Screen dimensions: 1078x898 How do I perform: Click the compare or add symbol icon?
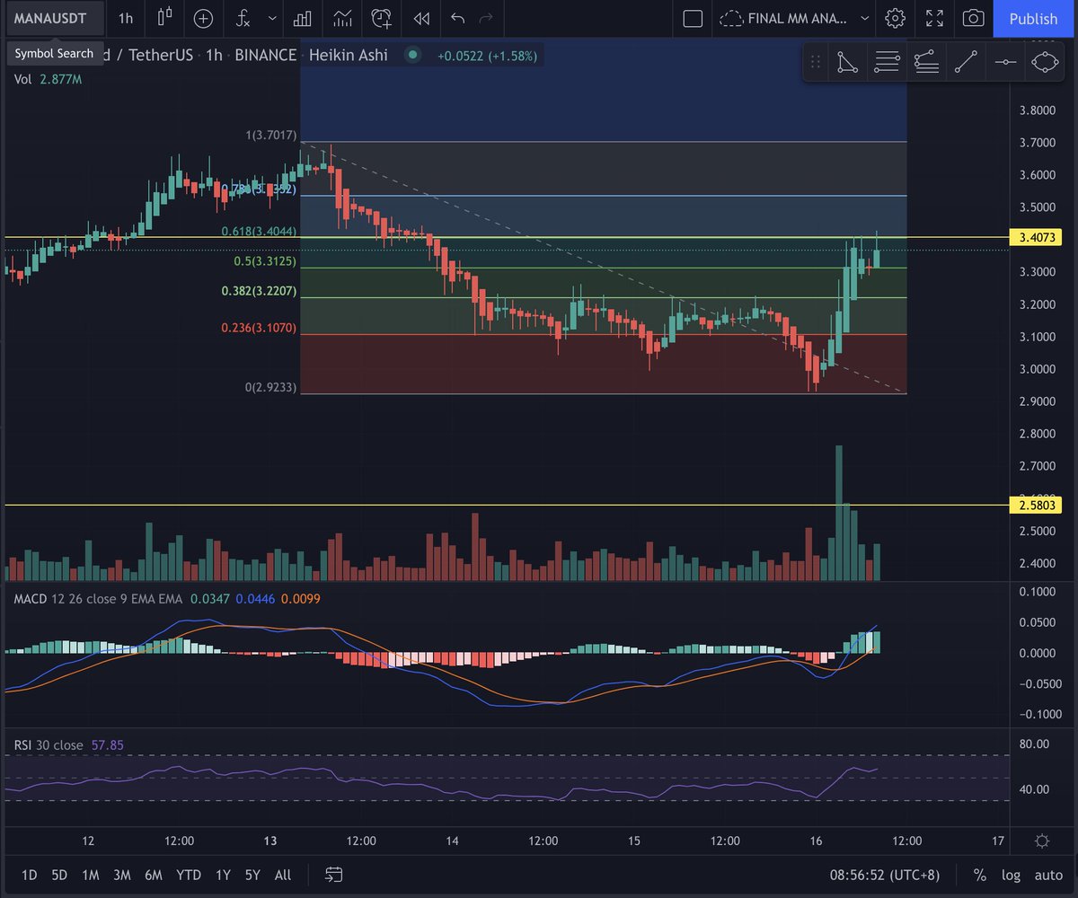[x=204, y=18]
